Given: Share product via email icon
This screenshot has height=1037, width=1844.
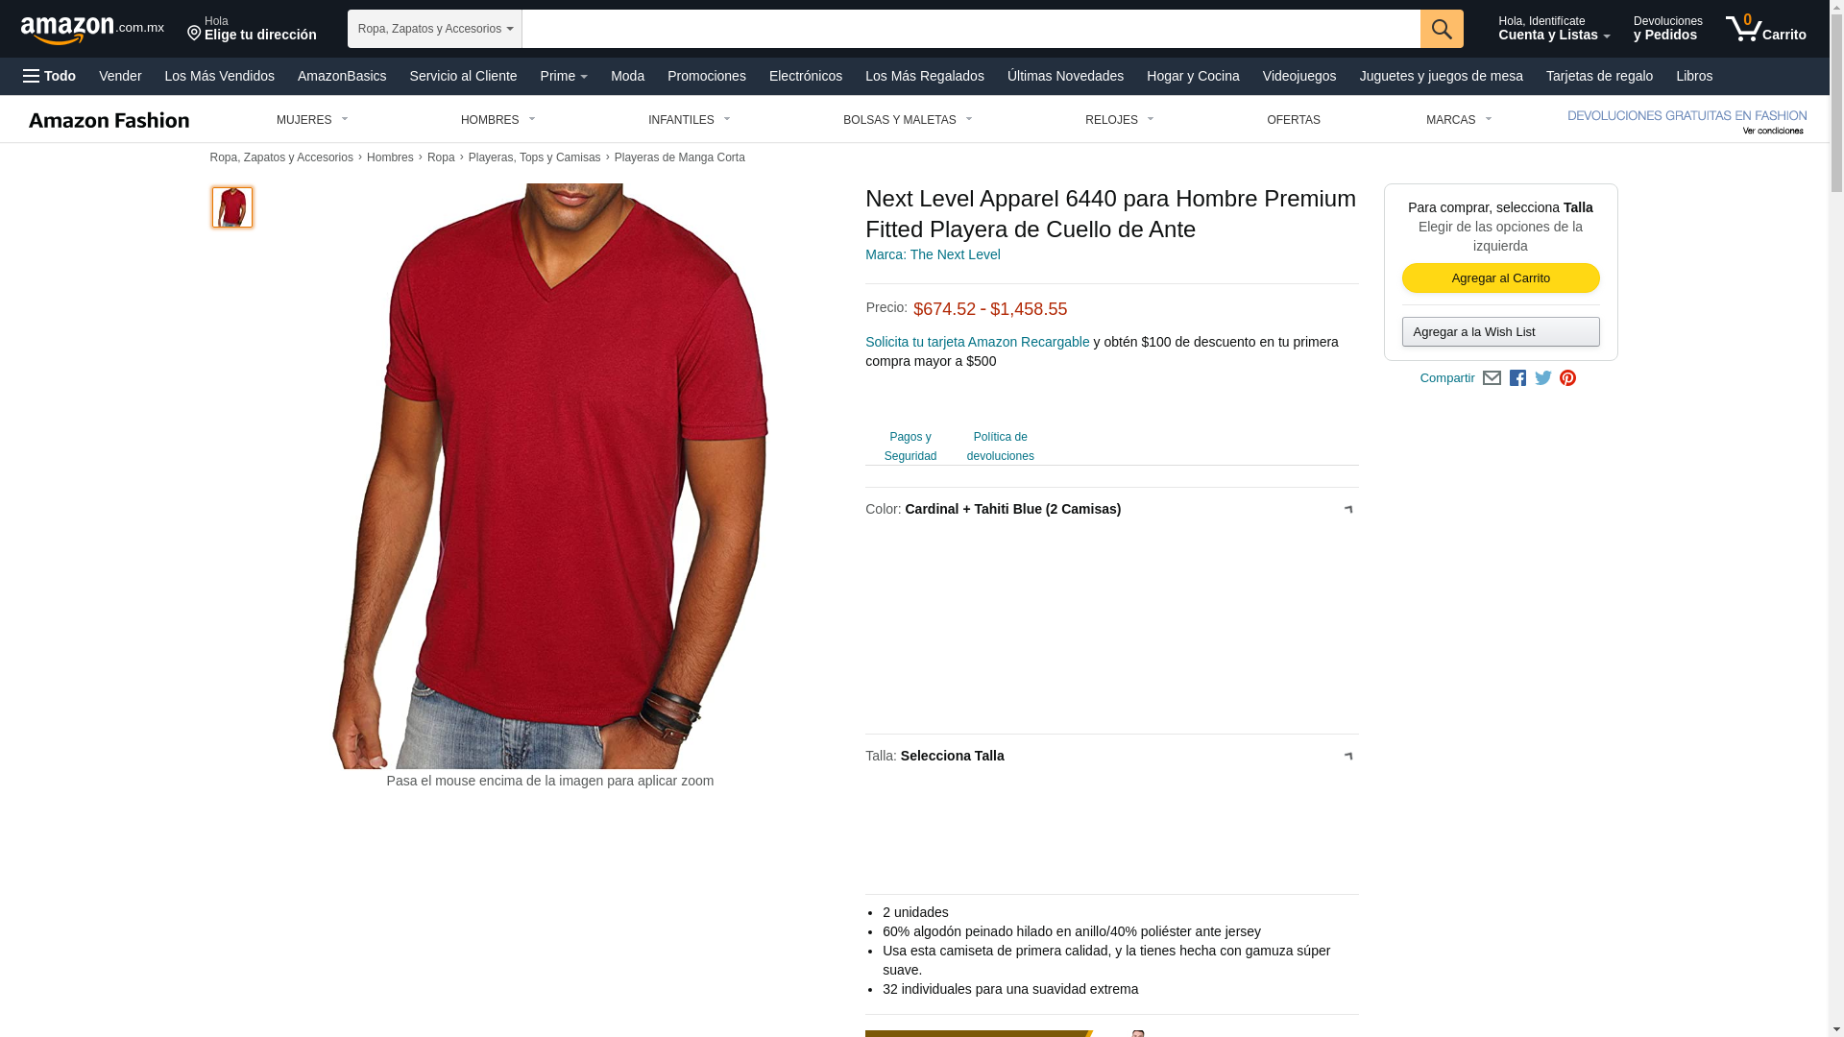Looking at the screenshot, I should click(1492, 378).
